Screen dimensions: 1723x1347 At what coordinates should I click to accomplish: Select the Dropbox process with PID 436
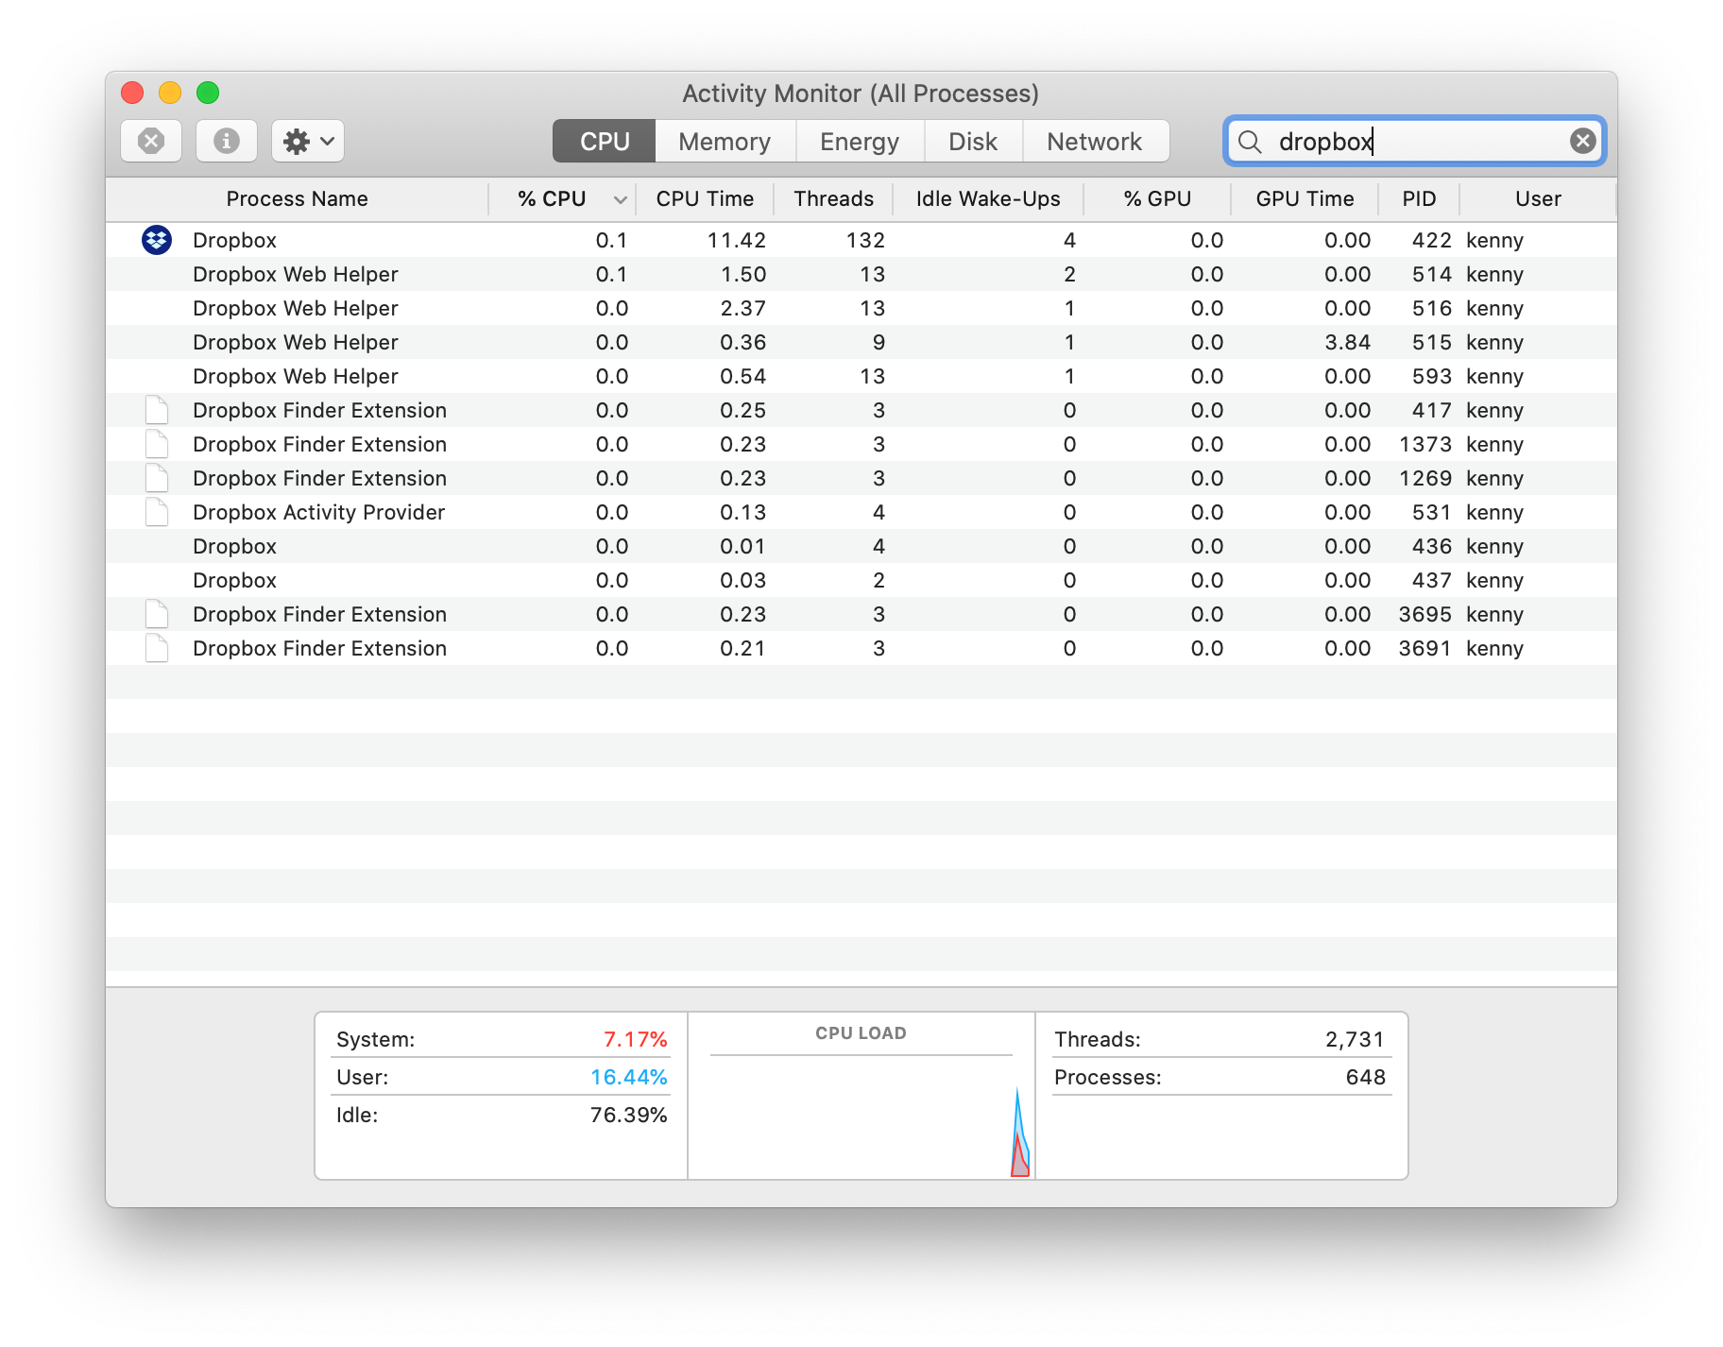point(861,546)
